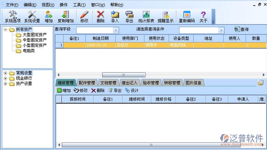267x150 pixels.
Task: Select the 总经办 cell in row 1
Action: click(x=130, y=45)
